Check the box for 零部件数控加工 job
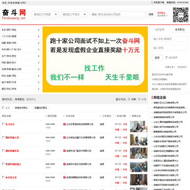Image resolution: width=190 pixels, height=190 pixels. point(3,164)
